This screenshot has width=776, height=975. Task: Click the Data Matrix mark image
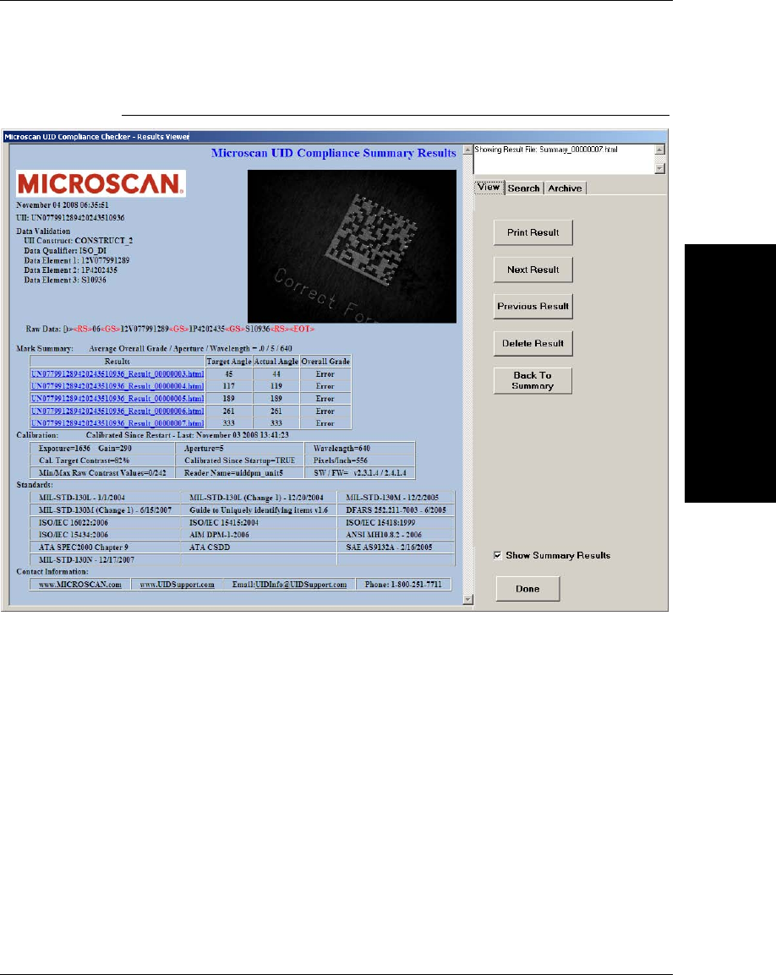[x=352, y=246]
